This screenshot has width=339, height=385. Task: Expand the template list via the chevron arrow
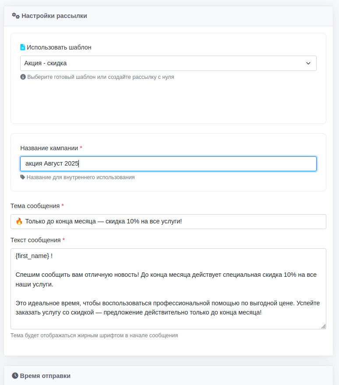pos(308,64)
